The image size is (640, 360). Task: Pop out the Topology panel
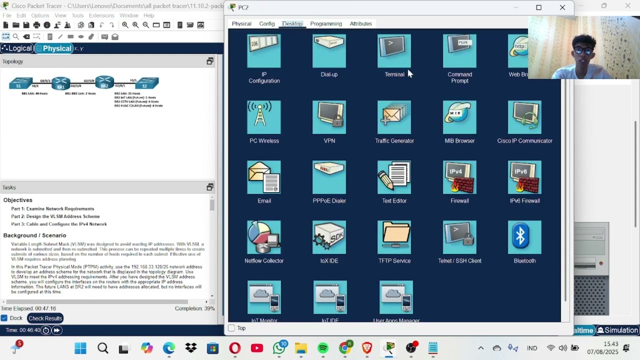point(210,61)
